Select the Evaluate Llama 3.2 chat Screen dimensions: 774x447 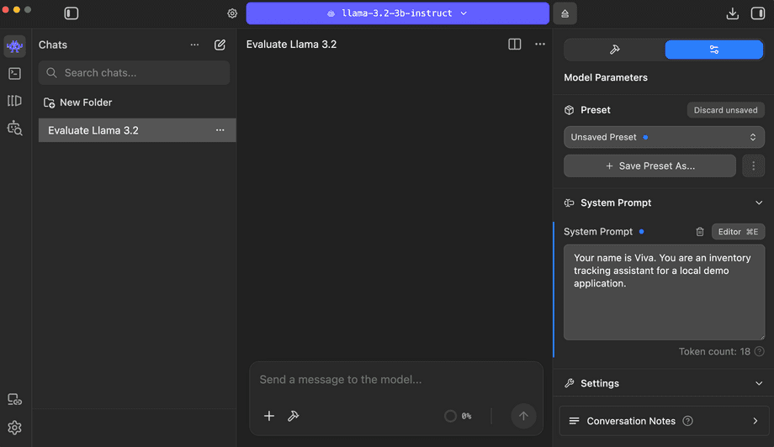[137, 130]
